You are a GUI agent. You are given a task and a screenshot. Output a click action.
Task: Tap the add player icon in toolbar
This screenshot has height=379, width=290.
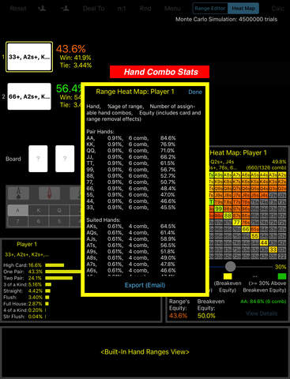(x=42, y=9)
